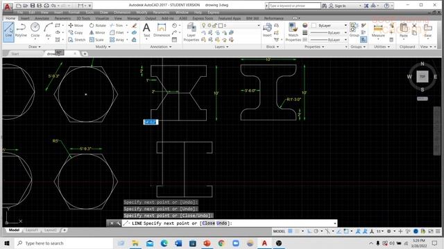Open the object color ByLayer swatch dropdown
Screen dimensions: 444x249
330,26
